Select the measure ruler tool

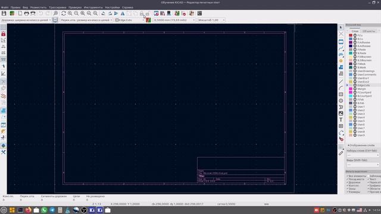(x=341, y=153)
